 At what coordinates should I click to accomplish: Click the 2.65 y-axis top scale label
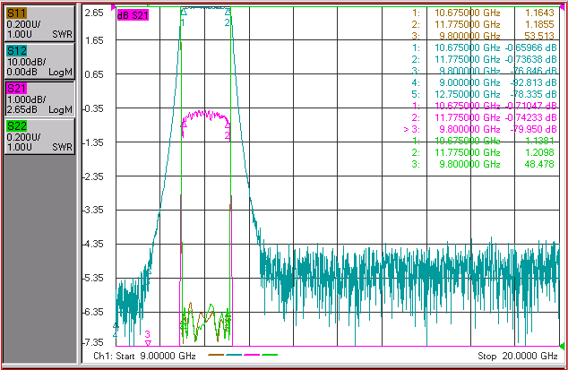click(94, 13)
